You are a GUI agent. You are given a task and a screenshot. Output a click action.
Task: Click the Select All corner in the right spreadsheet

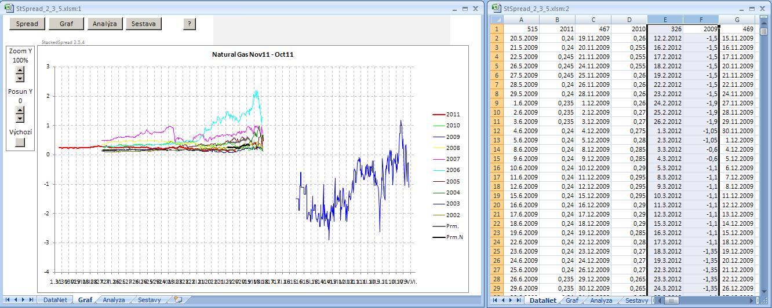(497, 19)
